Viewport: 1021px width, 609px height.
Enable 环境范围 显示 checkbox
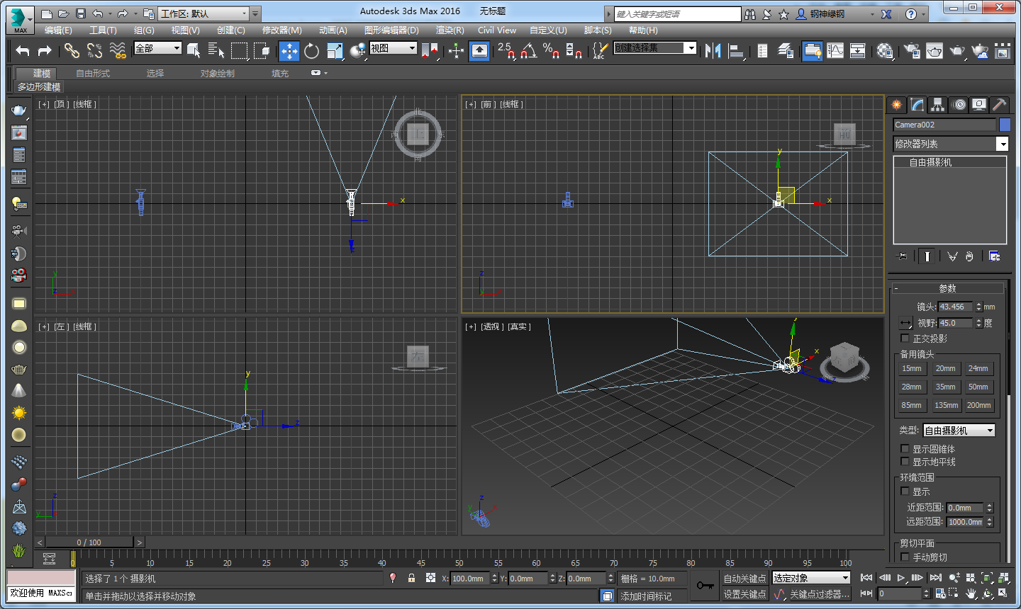coord(905,491)
